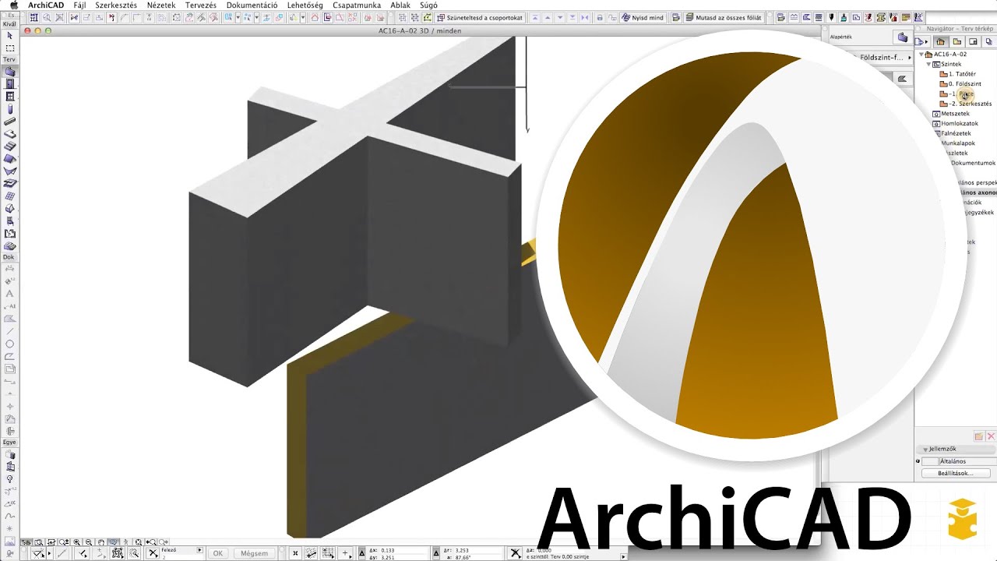Select Falnézetek in Navigator tree

coord(953,133)
